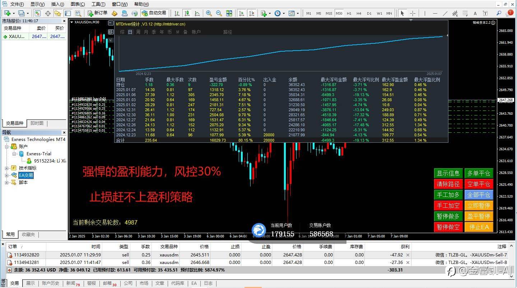Open the 图表(C) menu
517x288 pixels.
[78, 4]
